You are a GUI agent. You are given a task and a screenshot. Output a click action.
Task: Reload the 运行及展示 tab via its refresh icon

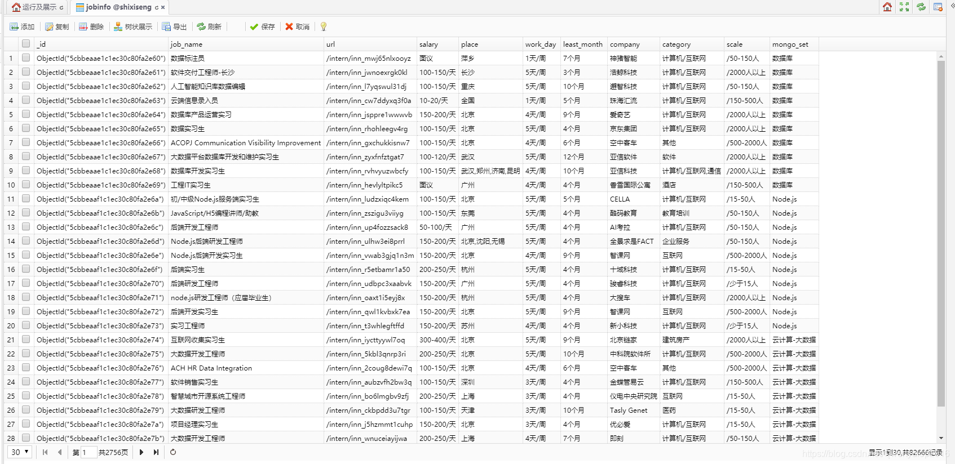61,7
